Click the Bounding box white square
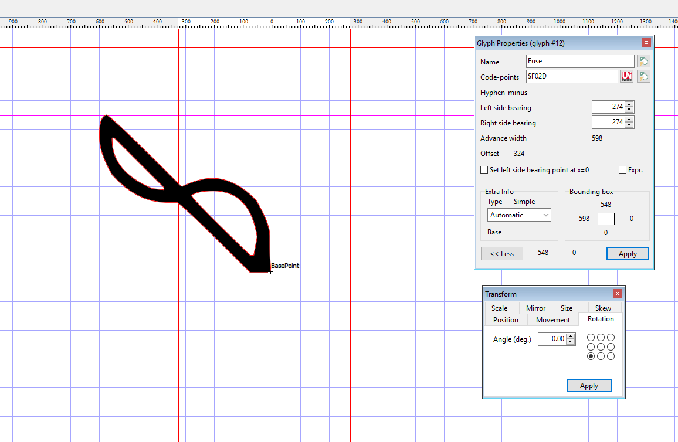 pyautogui.click(x=606, y=219)
